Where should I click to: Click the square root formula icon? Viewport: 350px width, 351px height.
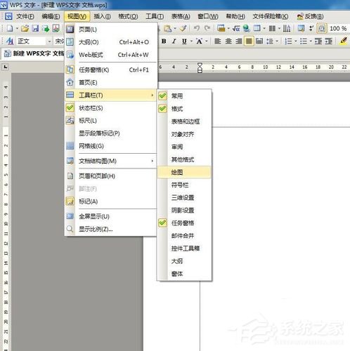235,29
